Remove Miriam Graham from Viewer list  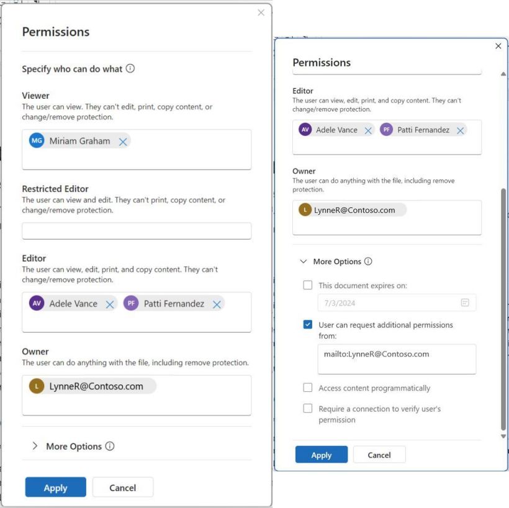(123, 142)
